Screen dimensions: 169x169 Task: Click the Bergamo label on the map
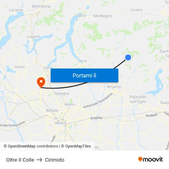(114, 87)
